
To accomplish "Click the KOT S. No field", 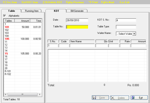I will click(x=126, y=20).
